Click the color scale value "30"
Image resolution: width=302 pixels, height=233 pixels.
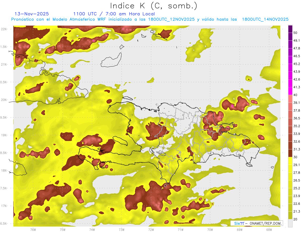click(x=295, y=157)
